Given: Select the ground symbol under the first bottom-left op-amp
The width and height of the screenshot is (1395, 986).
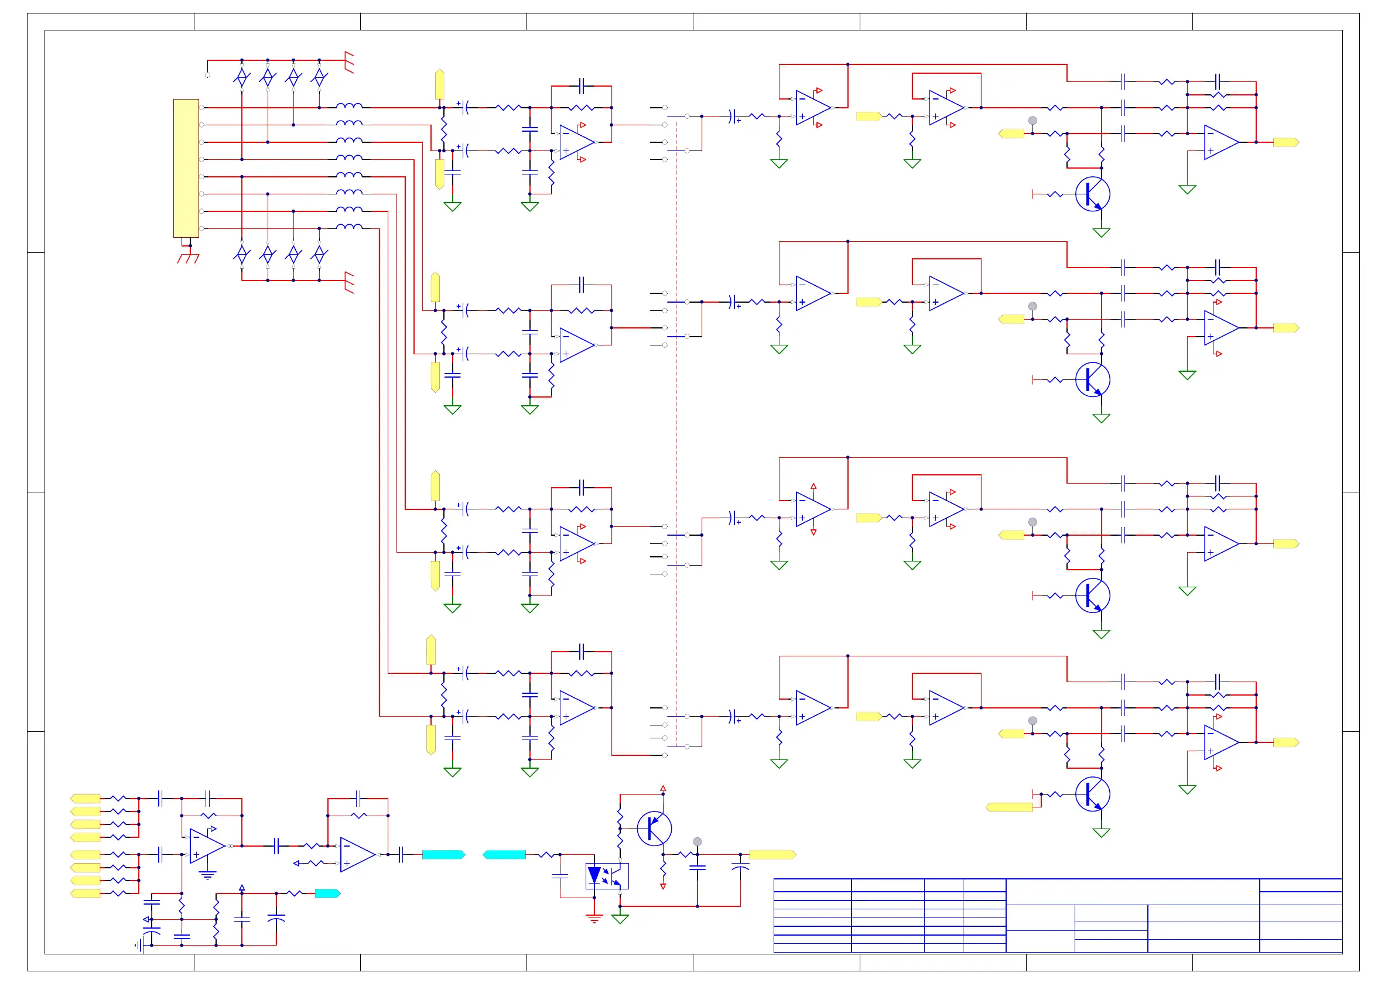Looking at the screenshot, I should [207, 875].
